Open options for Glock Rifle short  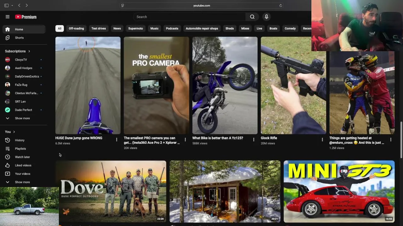[322, 140]
